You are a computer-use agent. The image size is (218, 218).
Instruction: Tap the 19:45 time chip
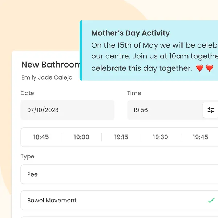pyautogui.click(x=200, y=137)
